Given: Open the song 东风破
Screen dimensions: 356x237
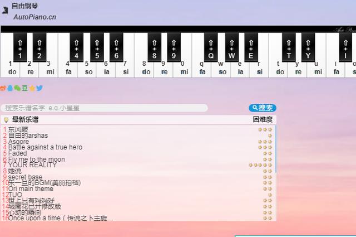Looking at the screenshot, I should pos(18,129).
